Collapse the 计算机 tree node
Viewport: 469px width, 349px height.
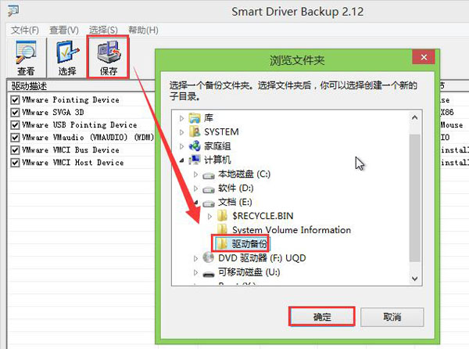pos(181,160)
